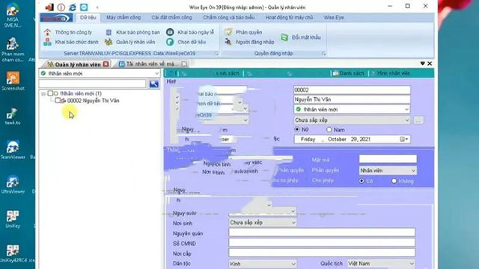Open Khai báo phòng ban

[x=132, y=32]
